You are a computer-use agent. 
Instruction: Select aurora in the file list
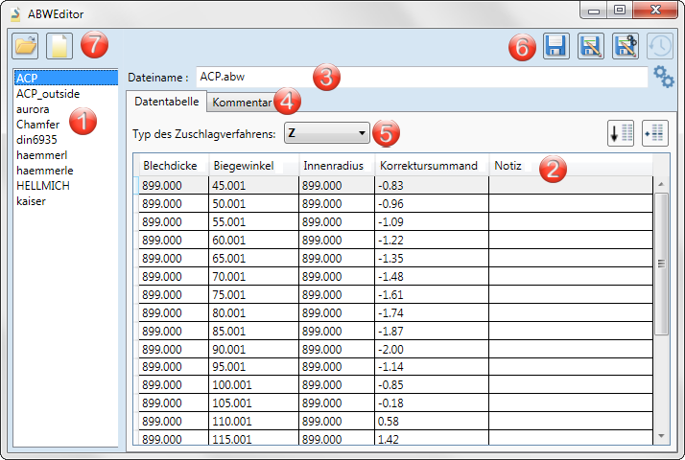coord(33,109)
